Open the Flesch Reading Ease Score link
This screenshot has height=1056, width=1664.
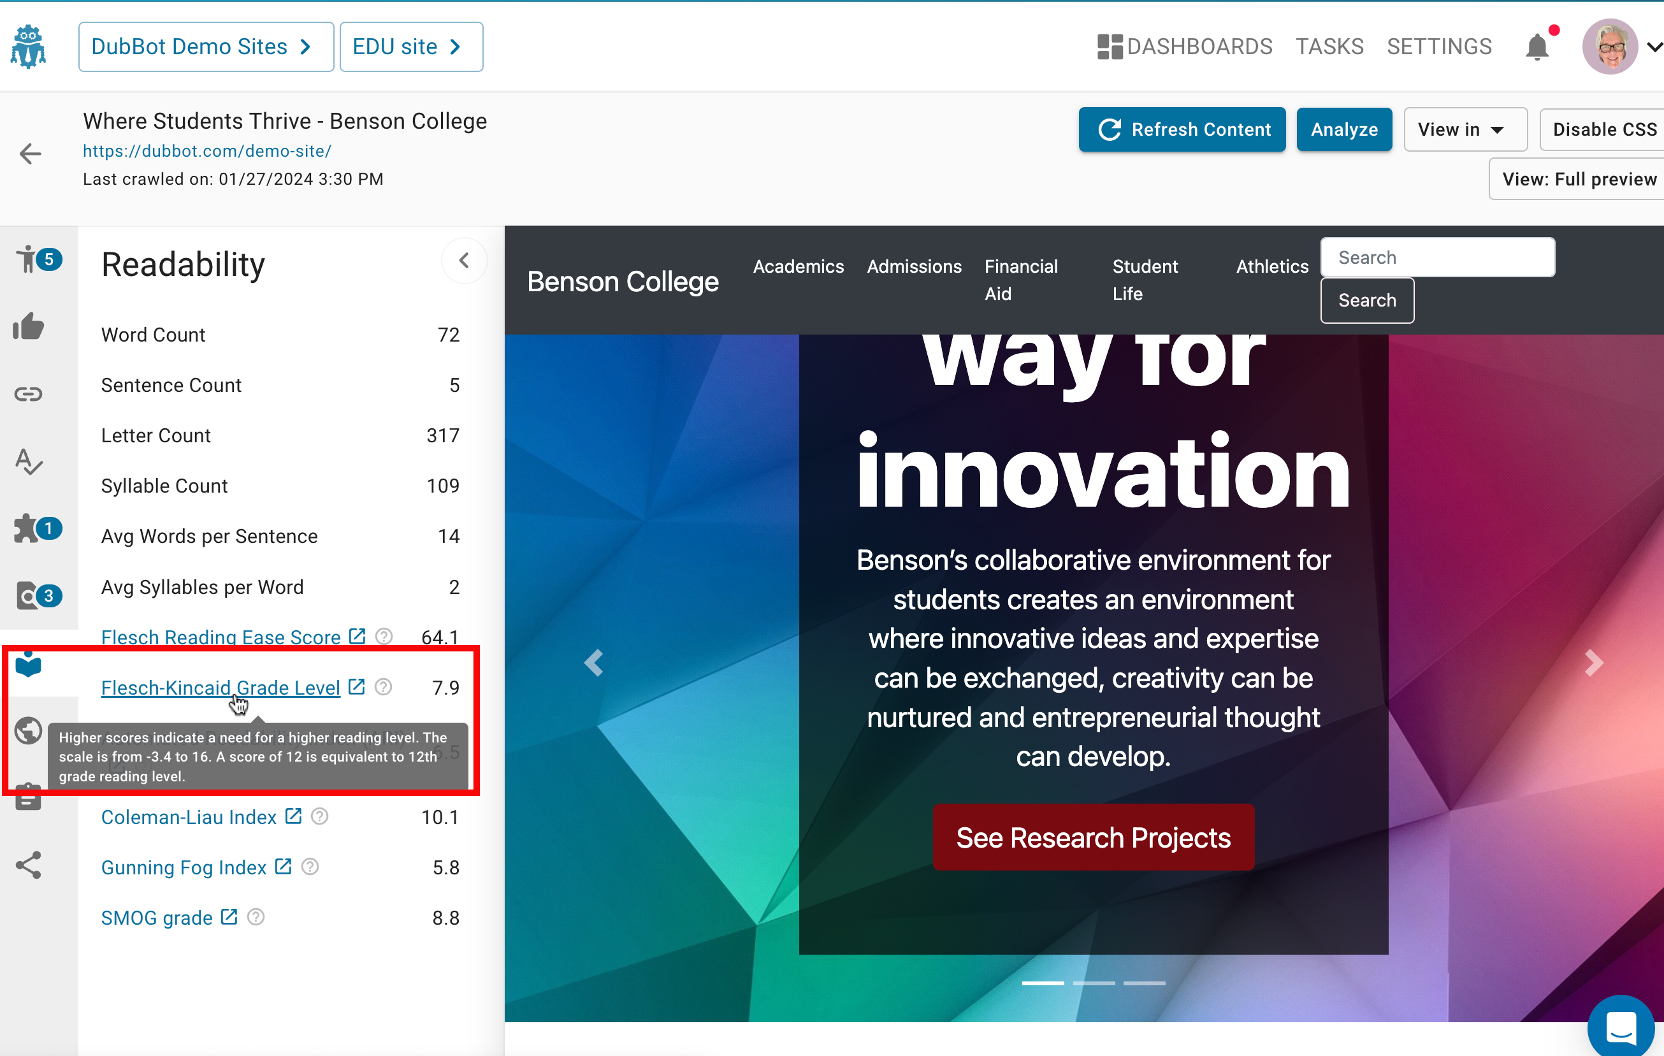pyautogui.click(x=221, y=637)
